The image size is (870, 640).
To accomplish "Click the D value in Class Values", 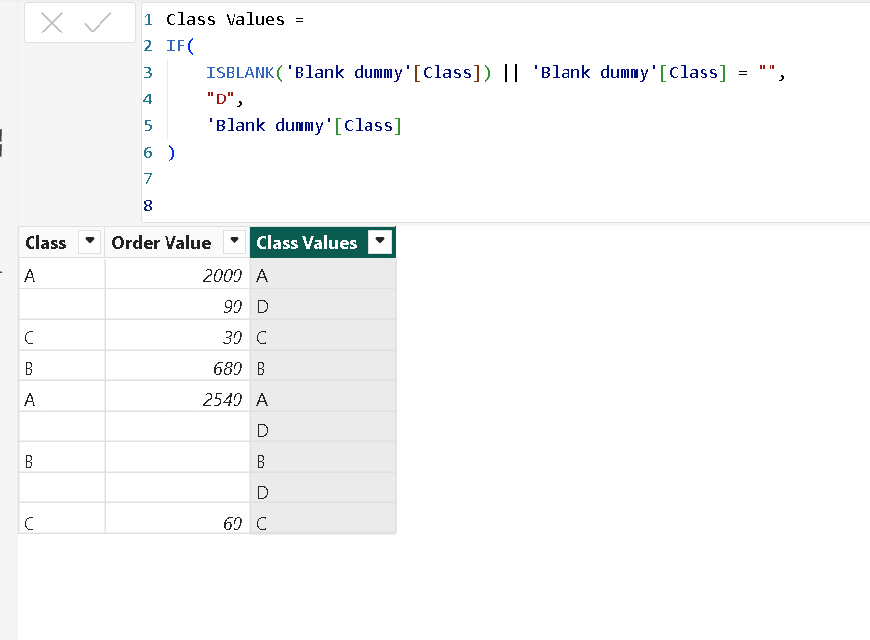I will click(264, 305).
